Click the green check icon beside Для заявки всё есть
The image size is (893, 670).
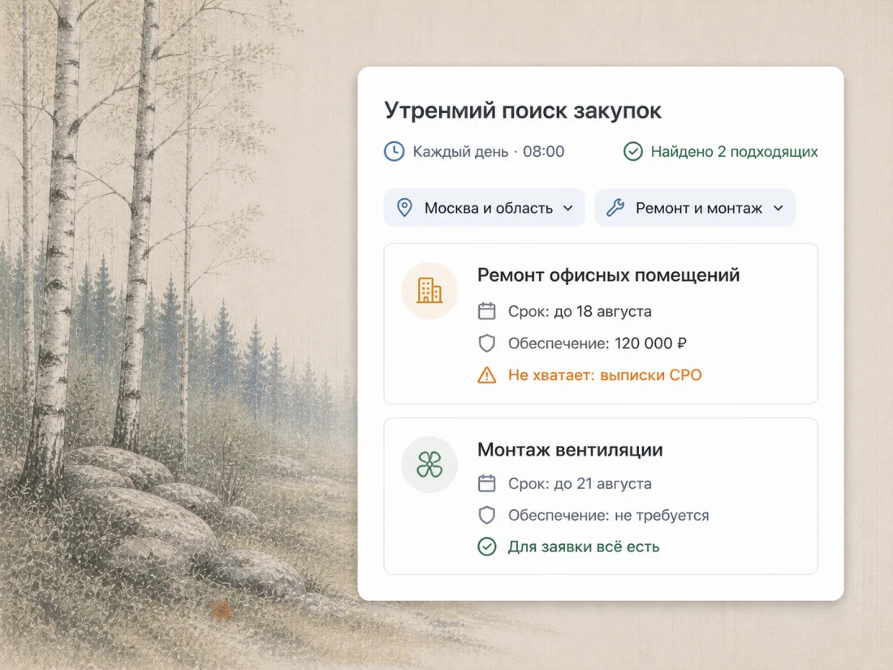(x=486, y=547)
